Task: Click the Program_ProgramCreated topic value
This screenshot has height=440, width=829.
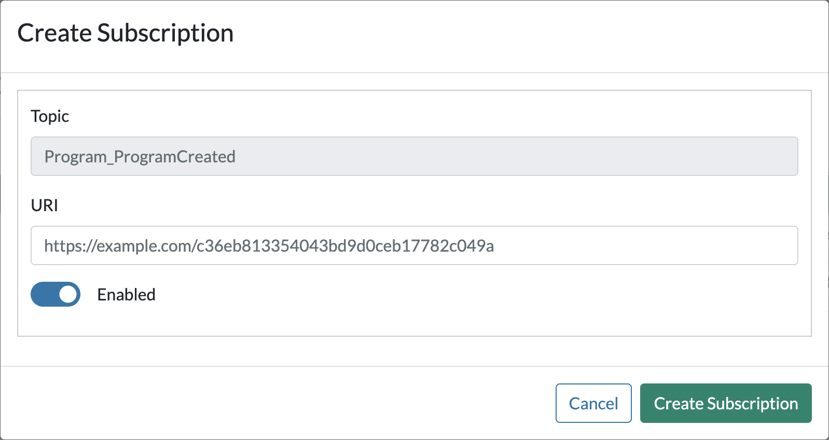Action: pyautogui.click(x=140, y=157)
